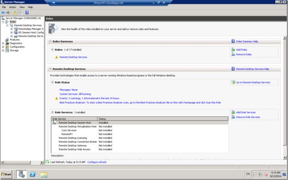Click the Roles Summary Help book icon
The height and width of the screenshot is (180, 288).
233,41
